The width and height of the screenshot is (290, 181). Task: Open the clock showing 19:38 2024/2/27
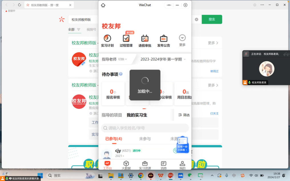(273, 176)
